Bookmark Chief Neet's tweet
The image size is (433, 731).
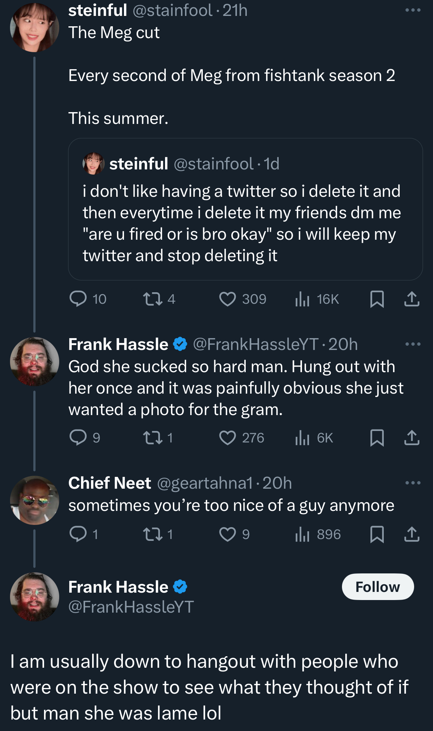pos(377,534)
